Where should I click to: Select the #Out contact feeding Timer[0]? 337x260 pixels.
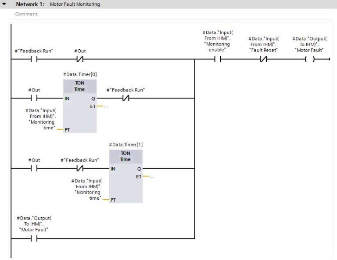(x=34, y=98)
